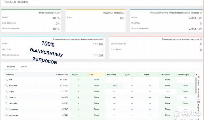The height and width of the screenshot is (120, 204).
Task: Select the query text одежда
Action: tap(12, 97)
